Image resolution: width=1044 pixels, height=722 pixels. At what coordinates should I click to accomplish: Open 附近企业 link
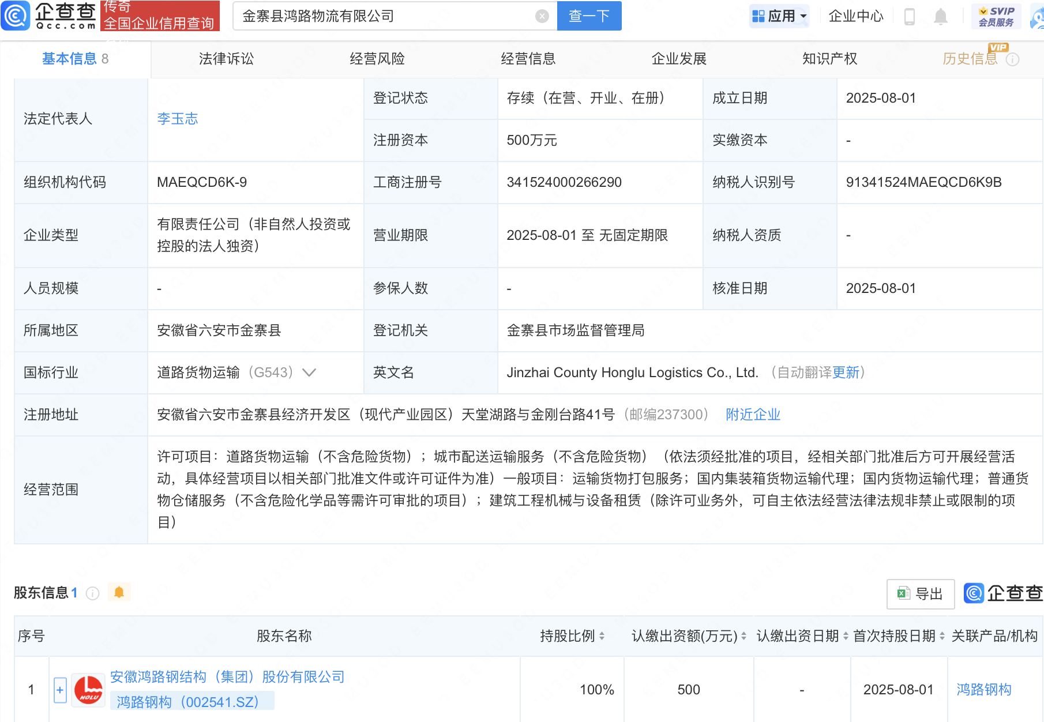tap(753, 415)
